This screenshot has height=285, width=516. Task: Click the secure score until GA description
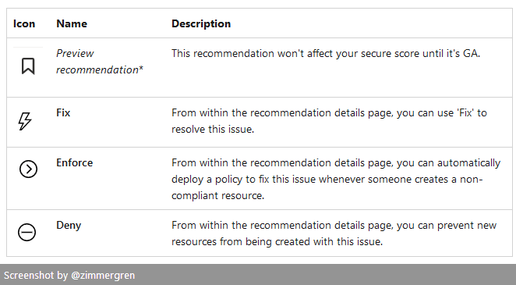coord(326,53)
